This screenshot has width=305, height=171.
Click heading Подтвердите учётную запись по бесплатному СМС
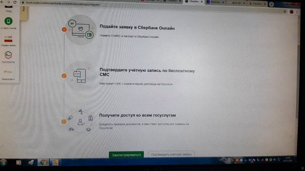pyautogui.click(x=147, y=72)
